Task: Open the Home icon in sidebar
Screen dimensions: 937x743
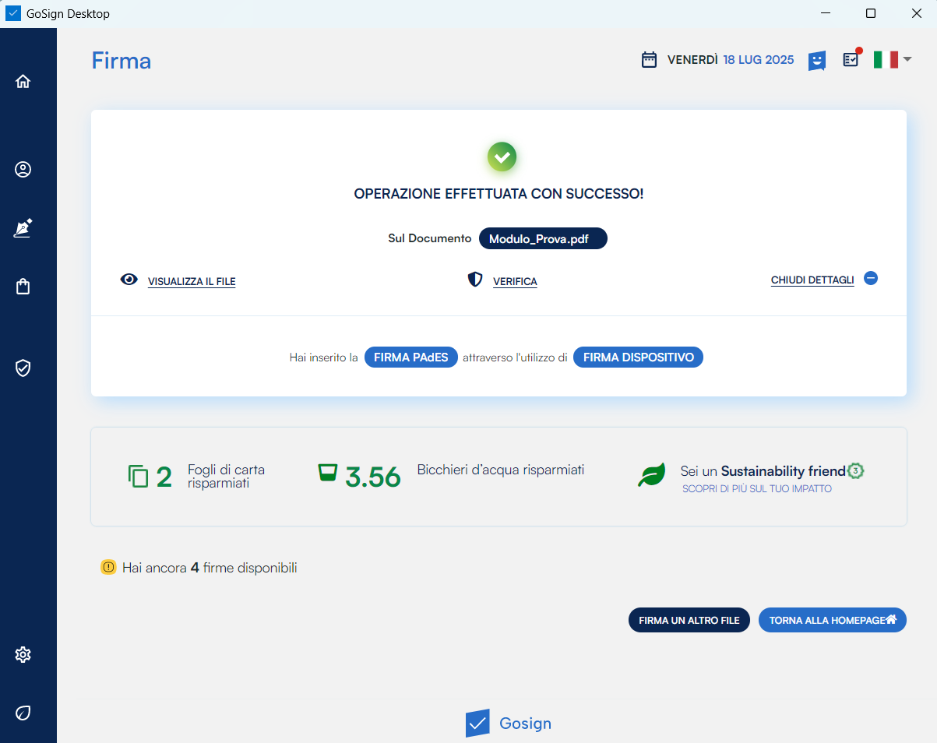Action: click(x=23, y=81)
